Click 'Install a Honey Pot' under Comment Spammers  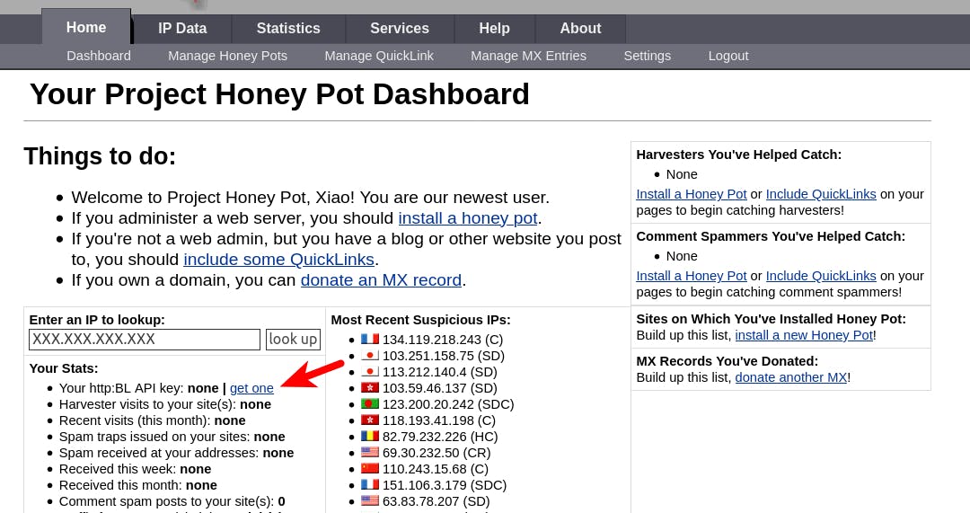(692, 276)
